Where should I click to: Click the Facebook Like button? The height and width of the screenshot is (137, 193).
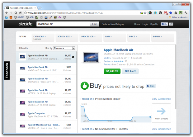tap(164, 24)
